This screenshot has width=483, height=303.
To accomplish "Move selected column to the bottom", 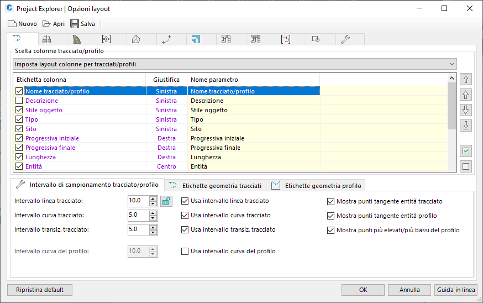I will 466,125.
